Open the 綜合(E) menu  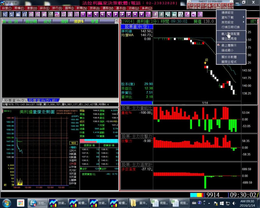(45, 8)
